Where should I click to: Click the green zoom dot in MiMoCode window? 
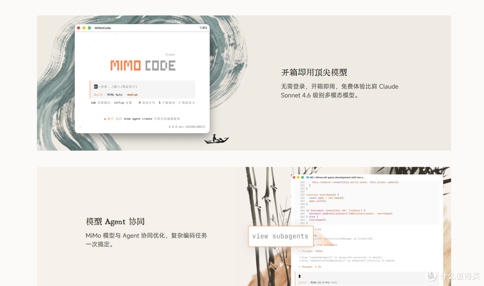click(x=90, y=28)
